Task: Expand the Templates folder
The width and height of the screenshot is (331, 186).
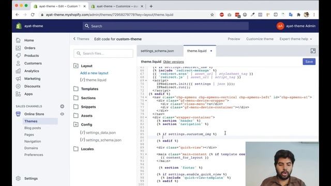Action: tap(76, 89)
